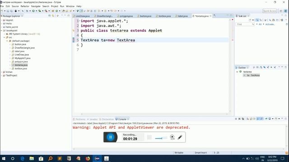Click the Find field in Task List
This screenshot has width=289, height=162.
coord(245,24)
